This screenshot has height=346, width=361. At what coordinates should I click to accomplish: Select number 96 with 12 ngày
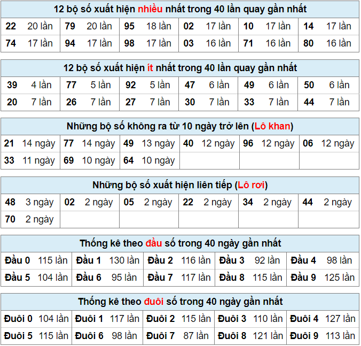[270, 143]
